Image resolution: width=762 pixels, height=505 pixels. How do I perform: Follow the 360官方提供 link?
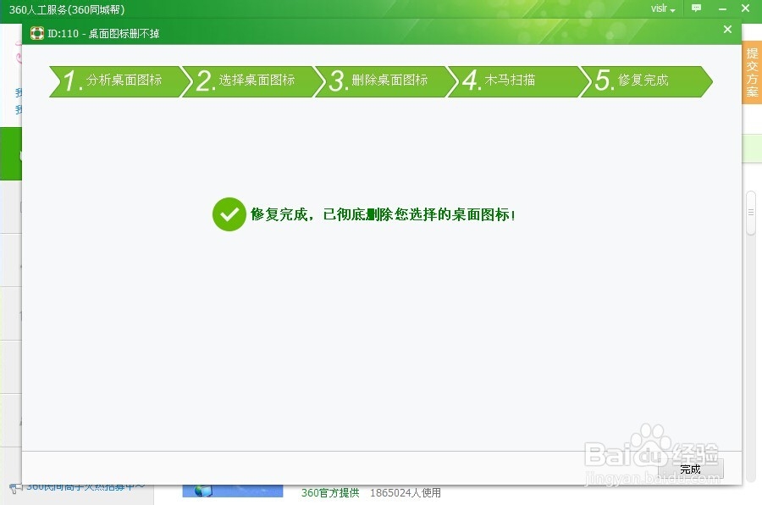[329, 493]
